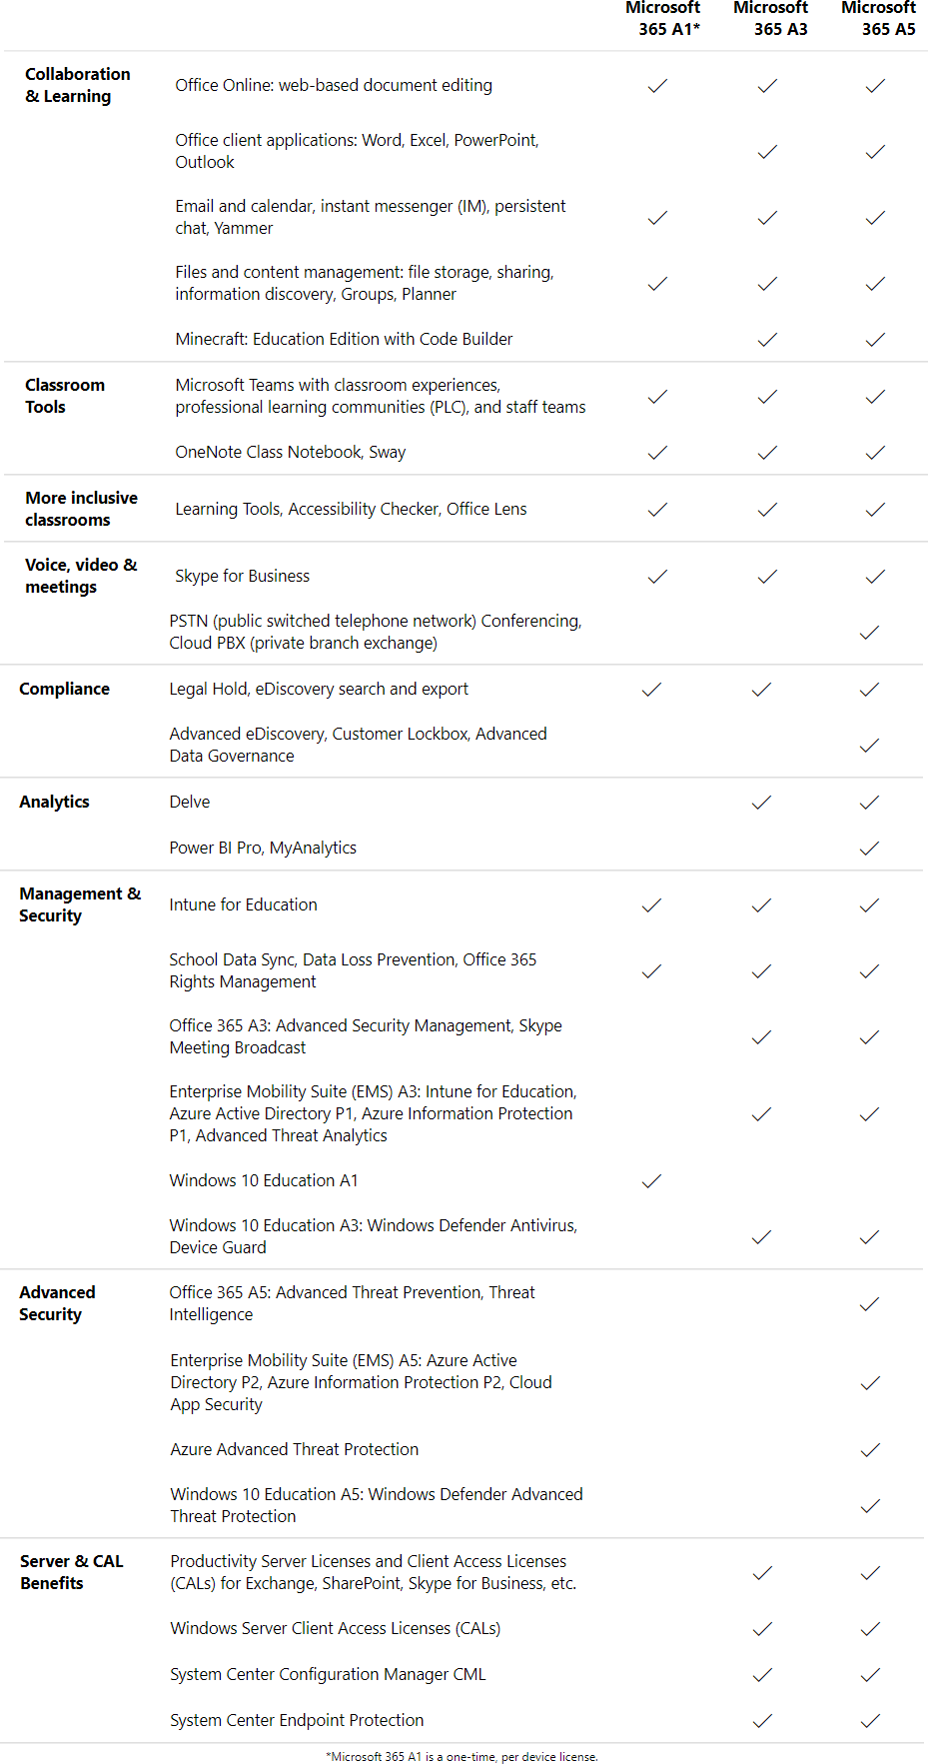Select the Microsoft 365 A1 column header
This screenshot has width=928, height=1764.
(x=665, y=18)
